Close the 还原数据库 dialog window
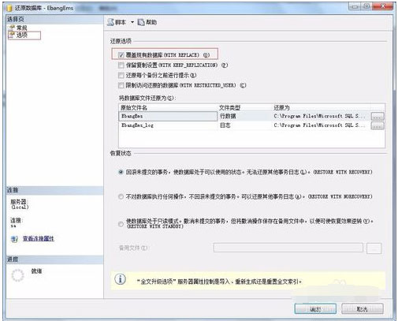This screenshot has width=398, height=321. 383,6
